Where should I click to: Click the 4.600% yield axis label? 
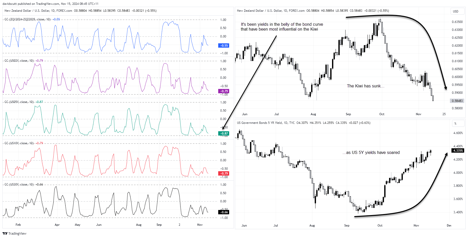point(458,133)
